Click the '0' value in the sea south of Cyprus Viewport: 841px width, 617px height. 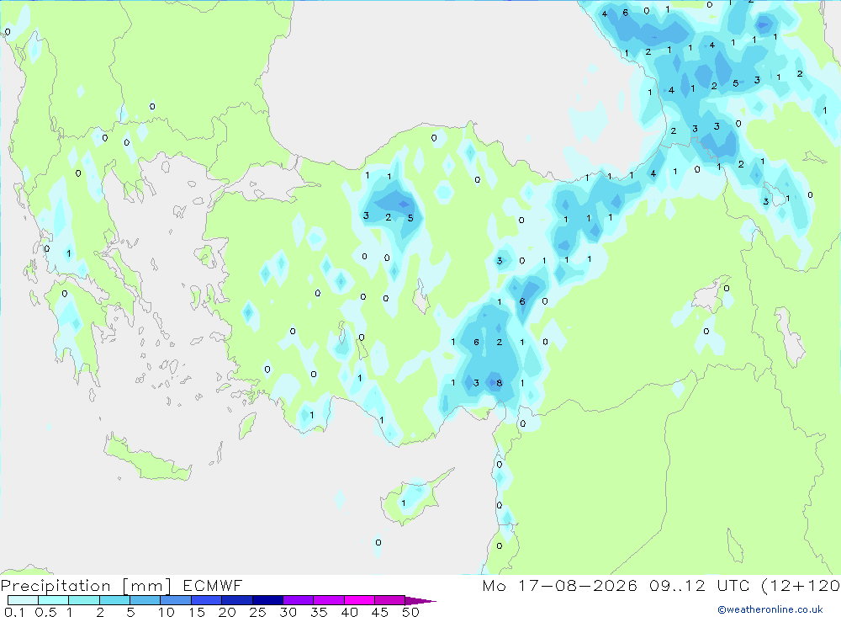378,542
